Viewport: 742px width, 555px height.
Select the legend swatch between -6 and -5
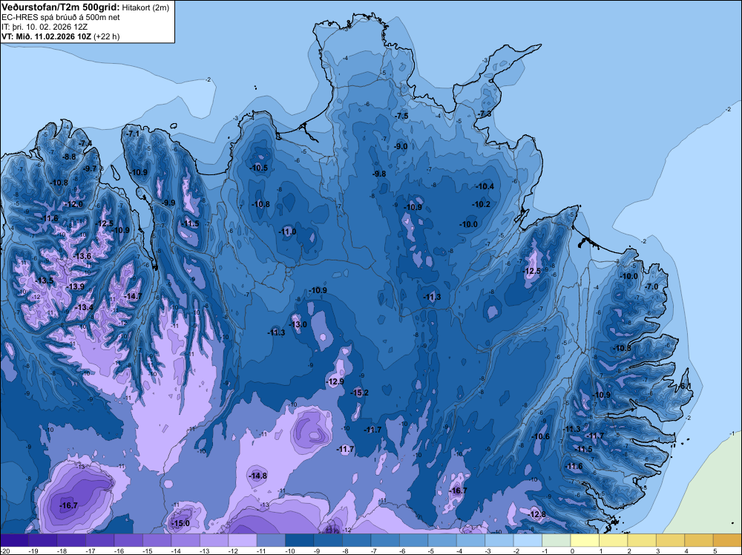pyautogui.click(x=413, y=540)
